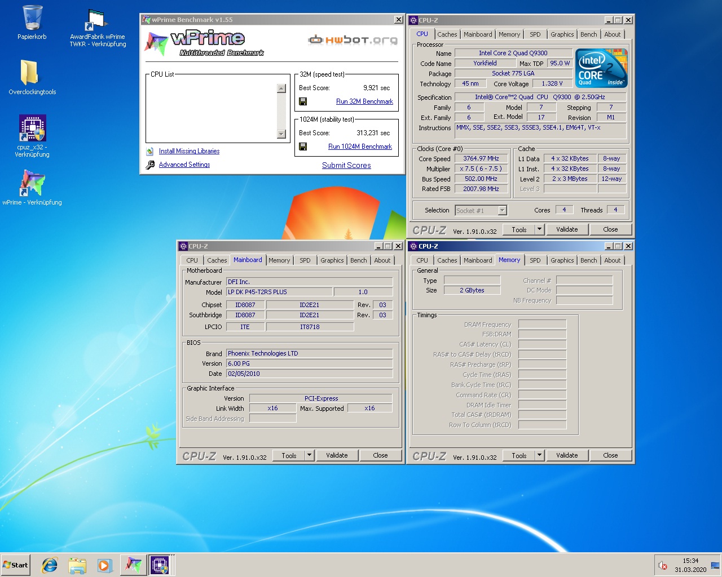Switch to the CPU tab in Memory window
Screen dimensions: 722x577
click(x=422, y=260)
